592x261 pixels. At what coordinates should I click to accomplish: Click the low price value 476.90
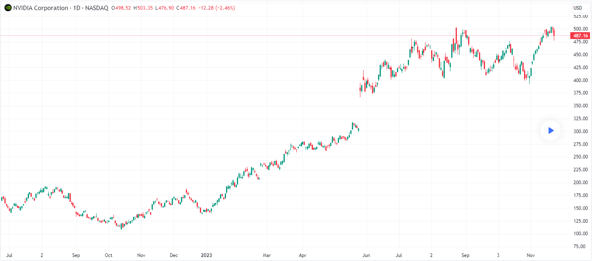tap(166, 8)
